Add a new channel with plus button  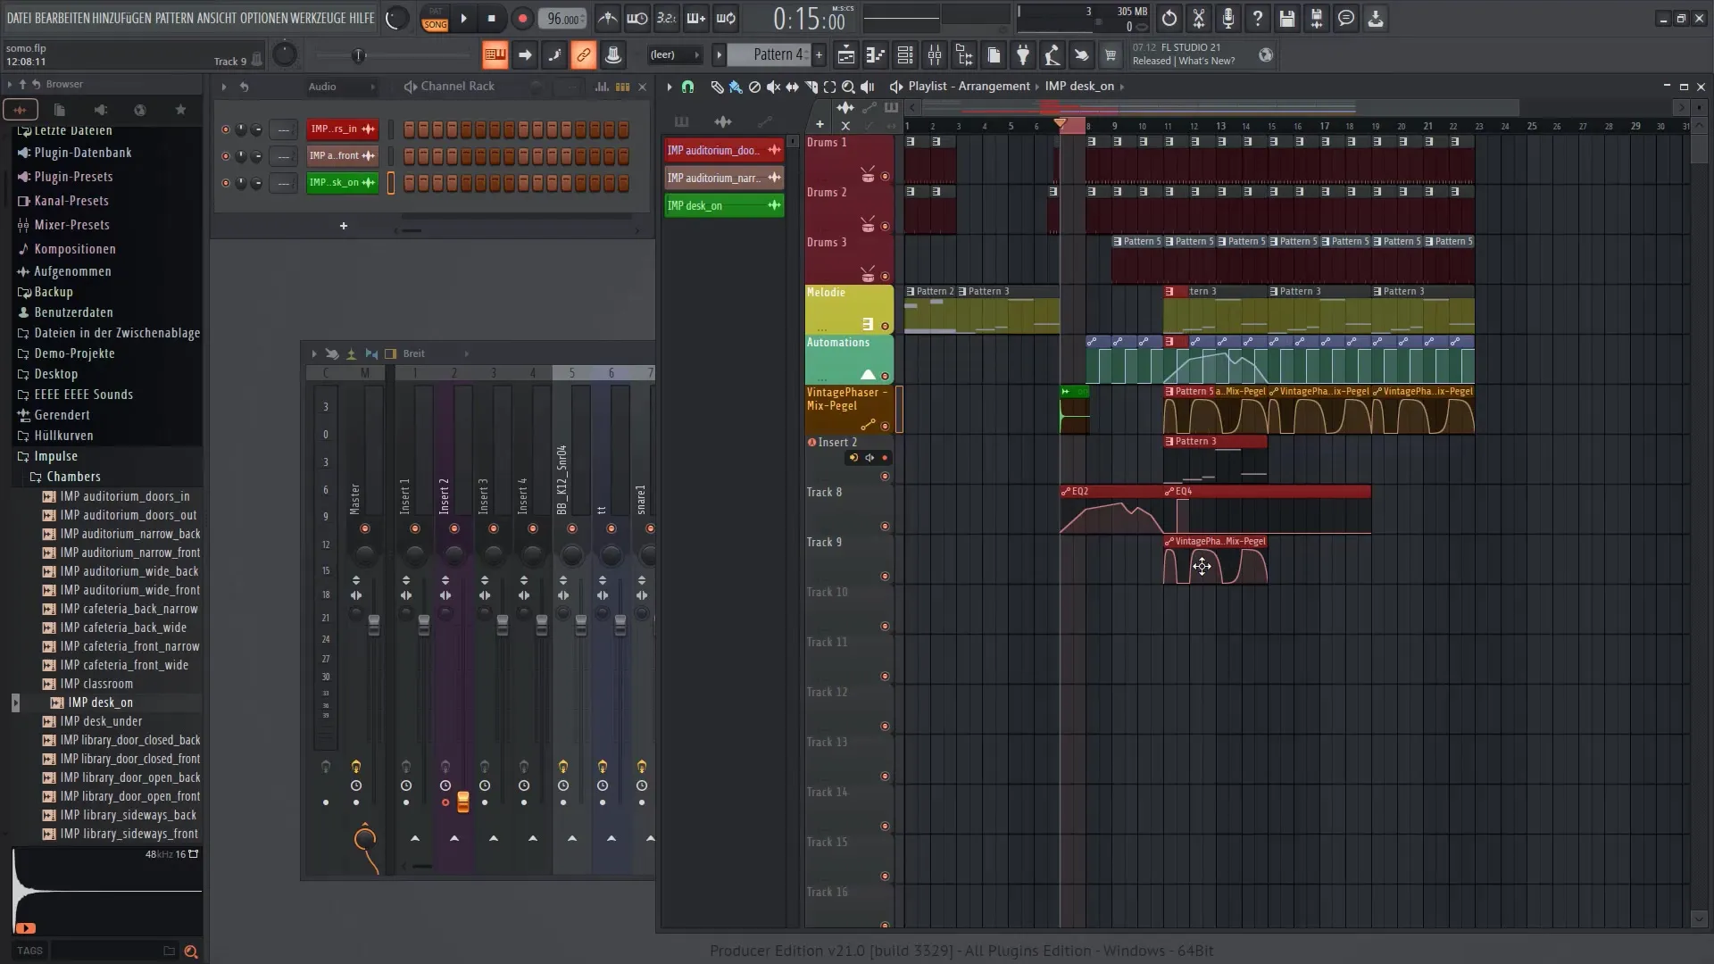tap(344, 226)
